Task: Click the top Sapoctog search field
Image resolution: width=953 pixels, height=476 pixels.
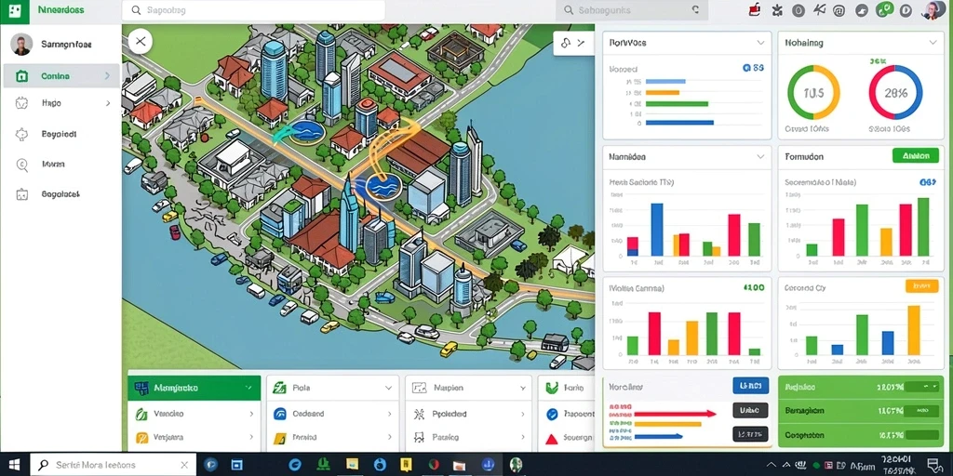Action: click(253, 10)
